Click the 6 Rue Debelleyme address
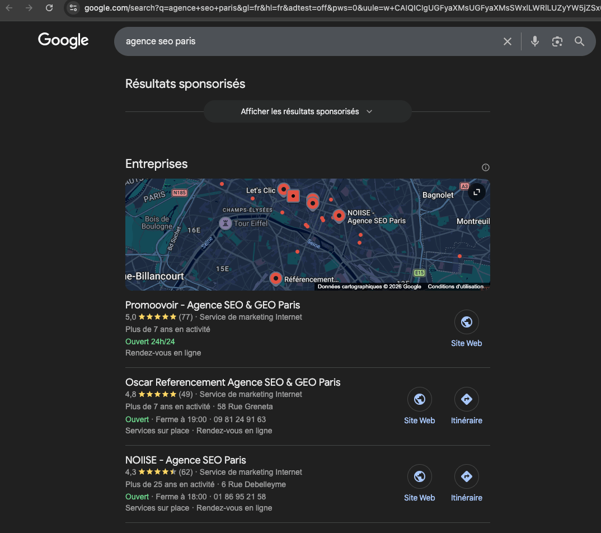 pyautogui.click(x=253, y=484)
